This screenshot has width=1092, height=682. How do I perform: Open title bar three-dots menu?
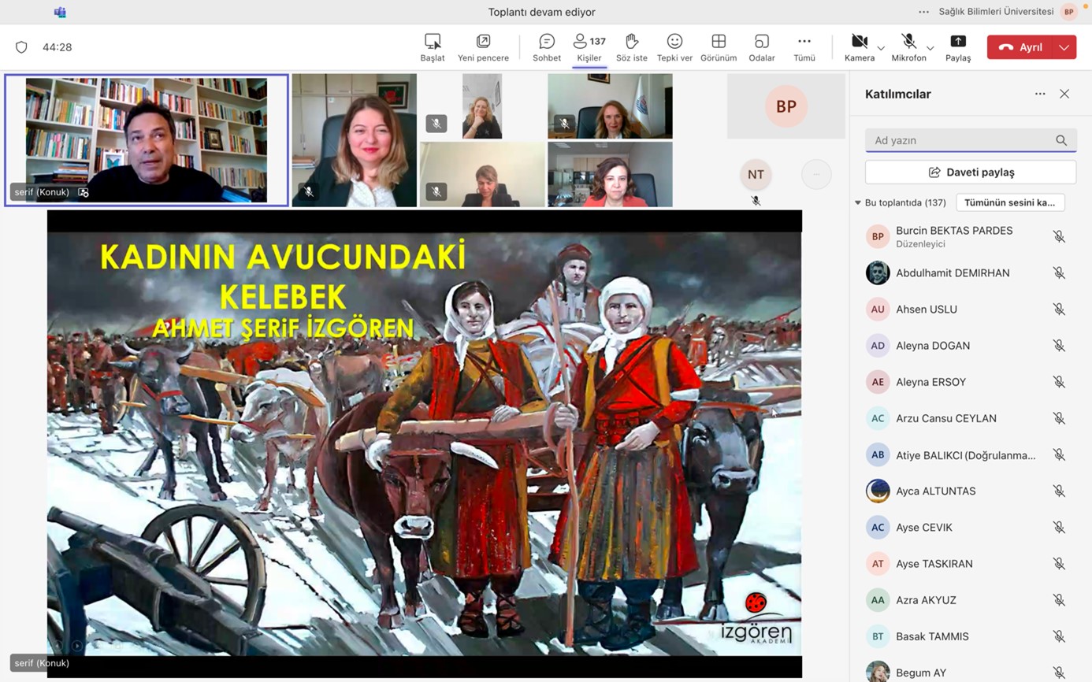click(923, 12)
